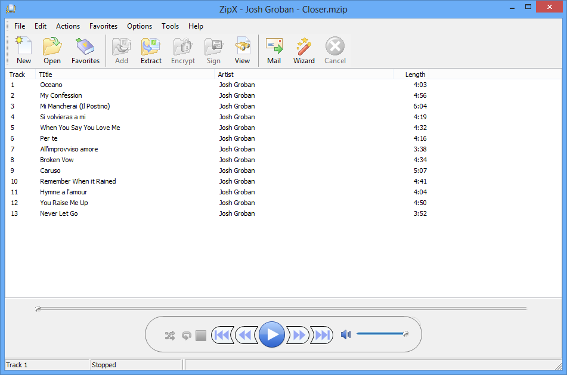This screenshot has width=567, height=375.
Task: Click the Track 1 status bar text
Action: 17,365
